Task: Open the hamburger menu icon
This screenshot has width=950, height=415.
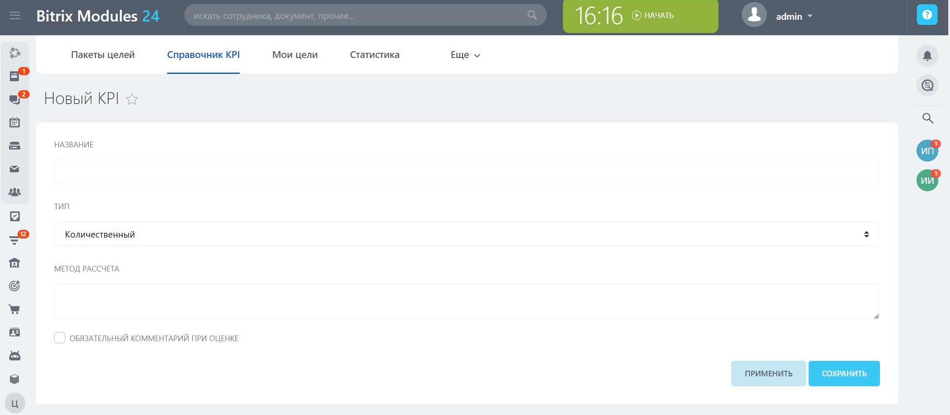Action: [x=15, y=16]
